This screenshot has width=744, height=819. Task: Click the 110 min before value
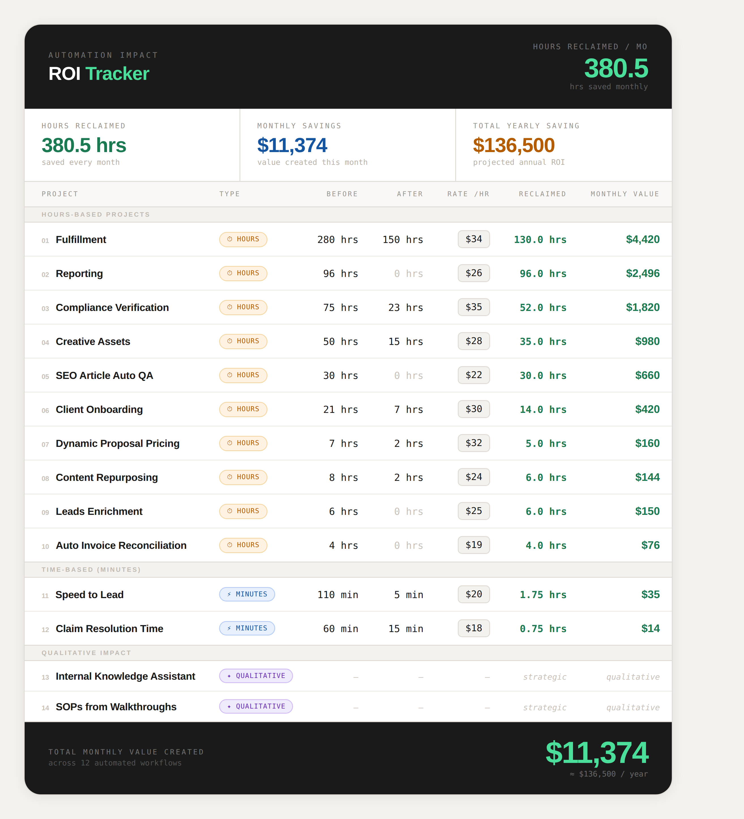point(337,595)
